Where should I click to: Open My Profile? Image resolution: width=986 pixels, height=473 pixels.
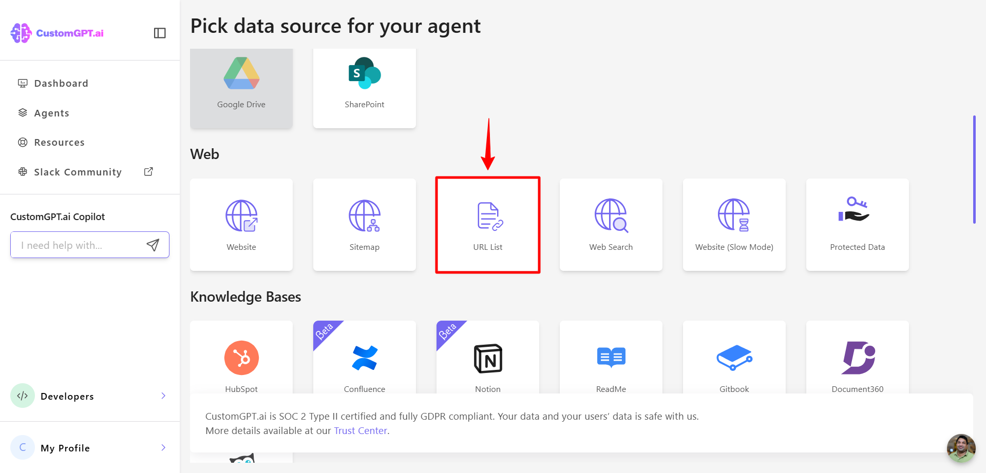tap(90, 447)
